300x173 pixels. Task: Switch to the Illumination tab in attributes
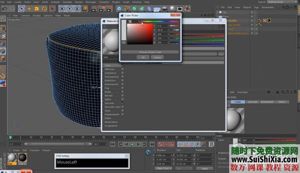point(267,102)
